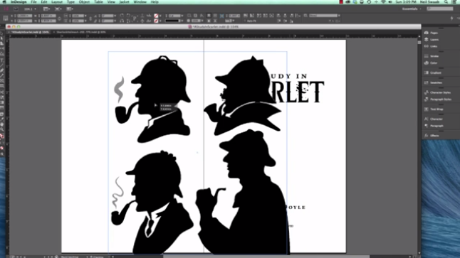Open the Layers panel
Image resolution: width=460 pixels, height=258 pixels.
point(432,40)
